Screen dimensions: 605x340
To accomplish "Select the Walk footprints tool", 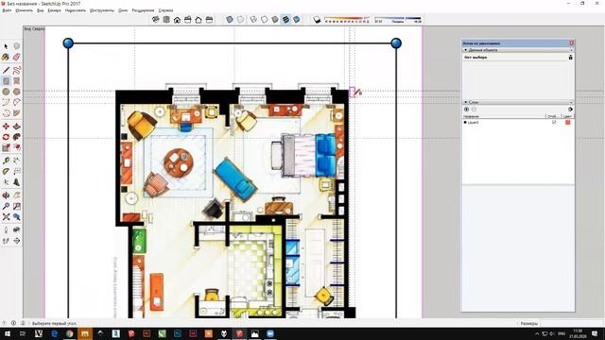I will tap(6, 241).
